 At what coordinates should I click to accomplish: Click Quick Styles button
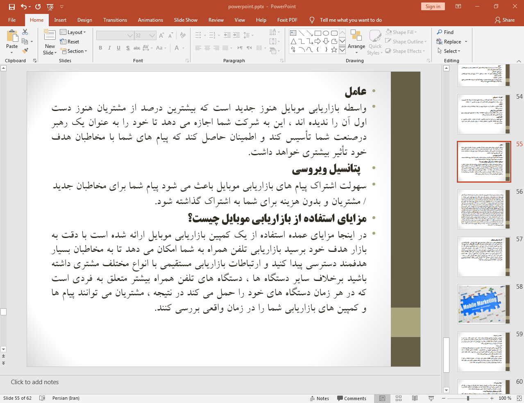click(x=375, y=42)
